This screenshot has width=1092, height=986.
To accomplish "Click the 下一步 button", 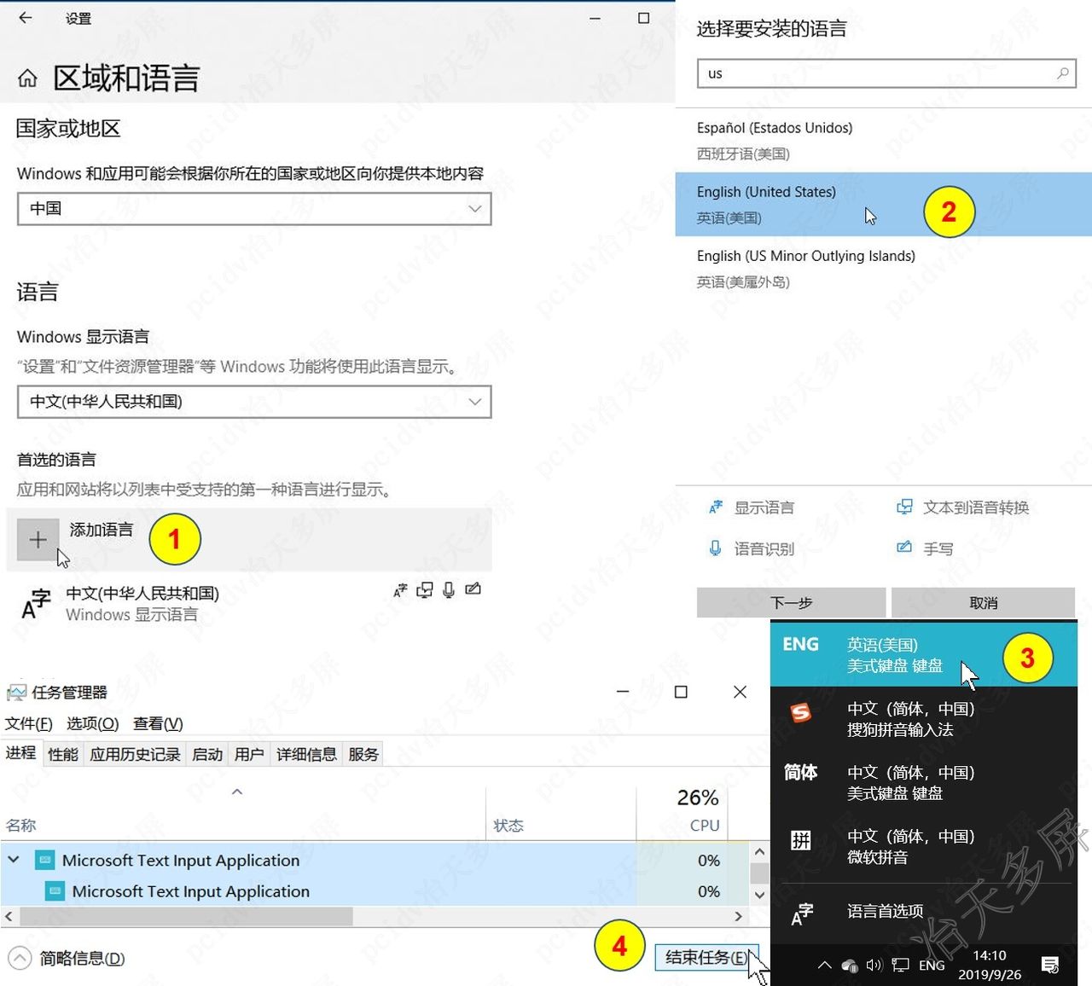I will point(791,603).
